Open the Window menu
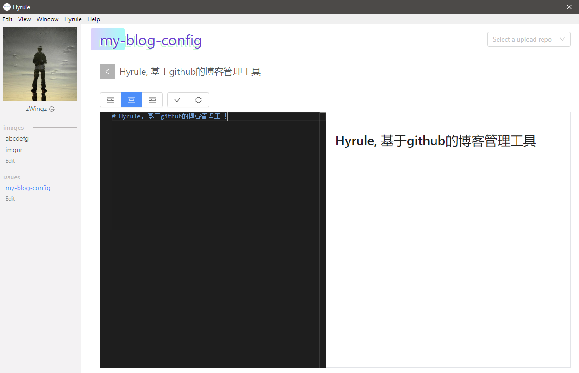This screenshot has height=373, width=579. (48, 19)
